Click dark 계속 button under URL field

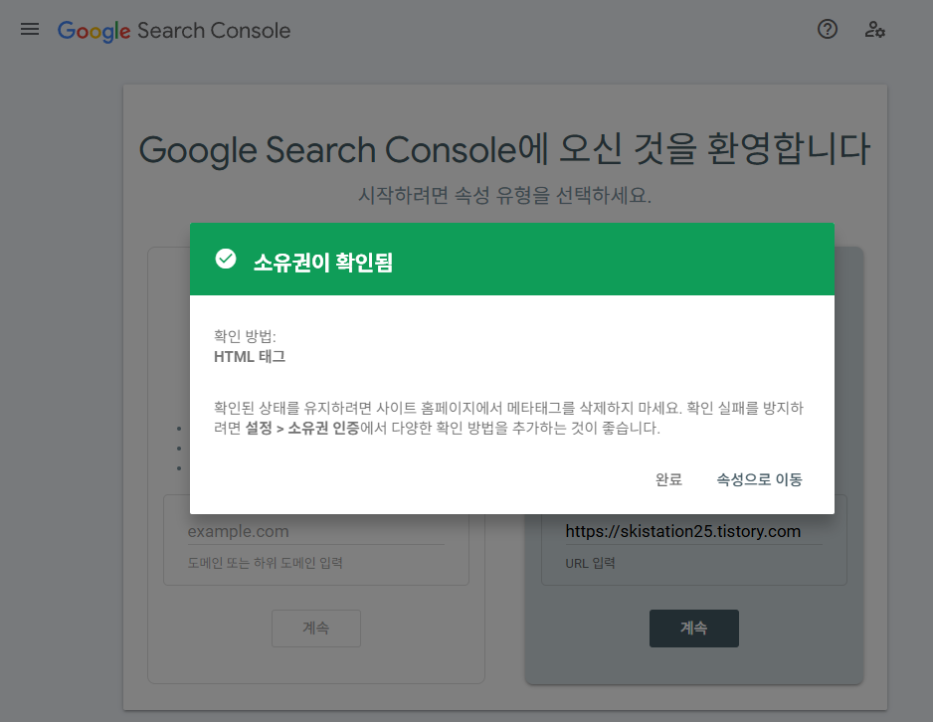click(694, 629)
